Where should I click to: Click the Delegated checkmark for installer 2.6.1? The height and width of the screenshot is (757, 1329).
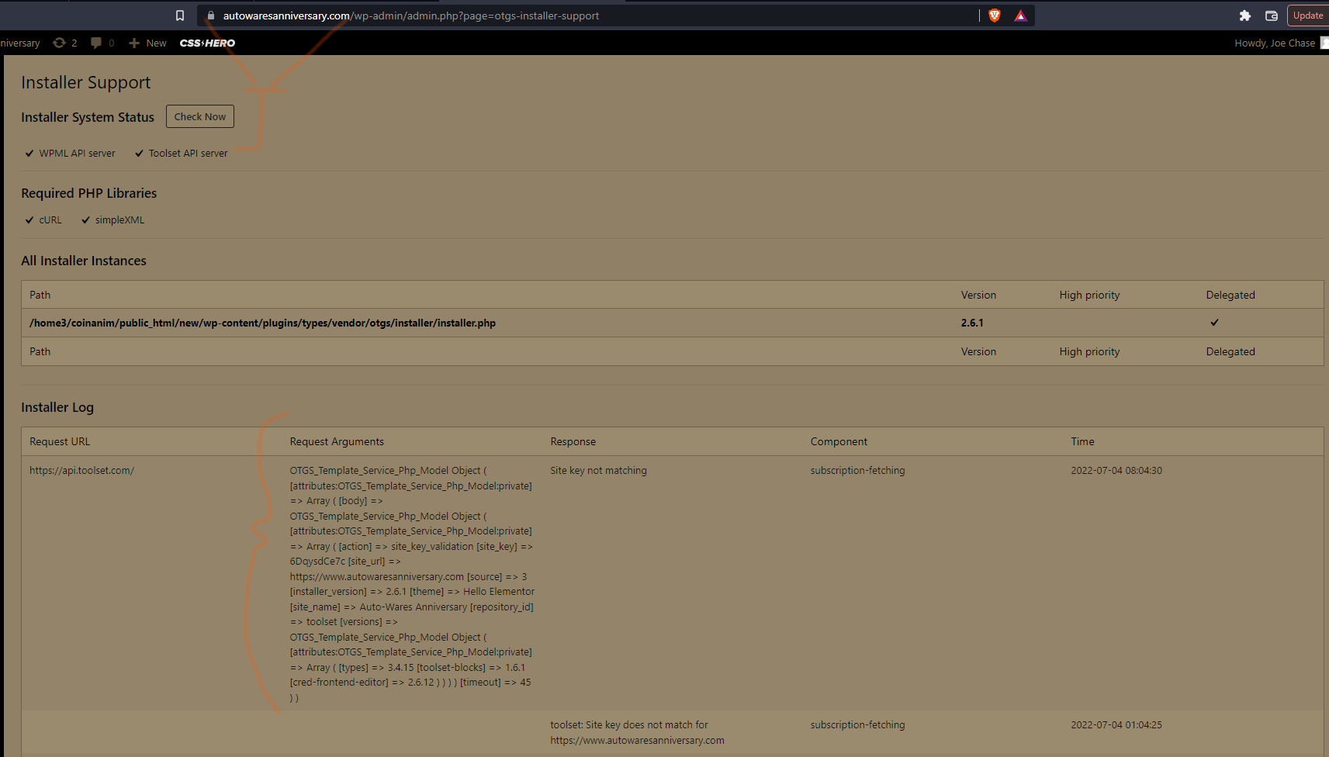click(1214, 323)
